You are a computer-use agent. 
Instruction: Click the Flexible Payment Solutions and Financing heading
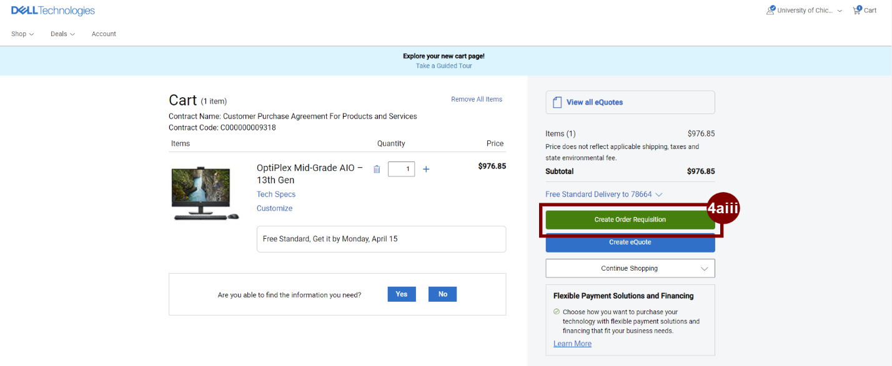623,296
